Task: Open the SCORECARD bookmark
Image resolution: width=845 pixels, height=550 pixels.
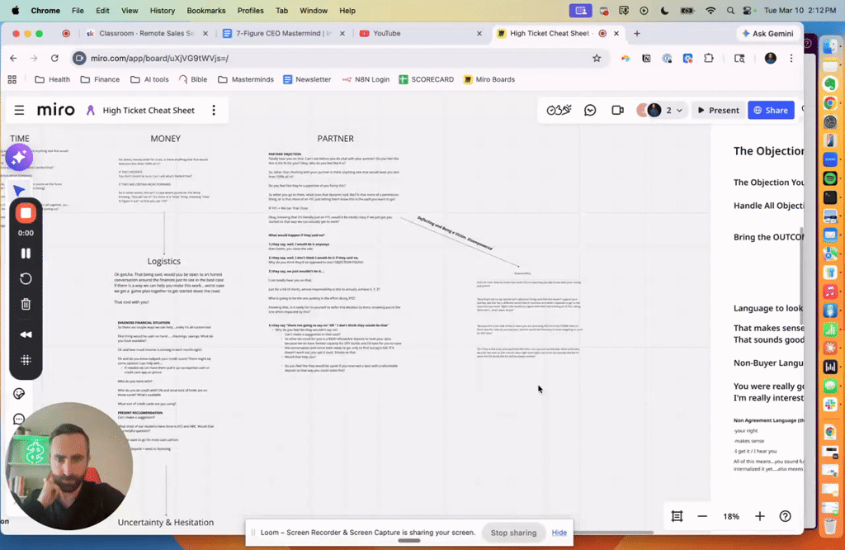Action: pyautogui.click(x=427, y=79)
